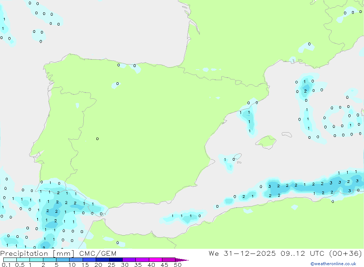Select the 25–30 mm navy legend swatch
This screenshot has height=267, width=364.
[x=116, y=260]
